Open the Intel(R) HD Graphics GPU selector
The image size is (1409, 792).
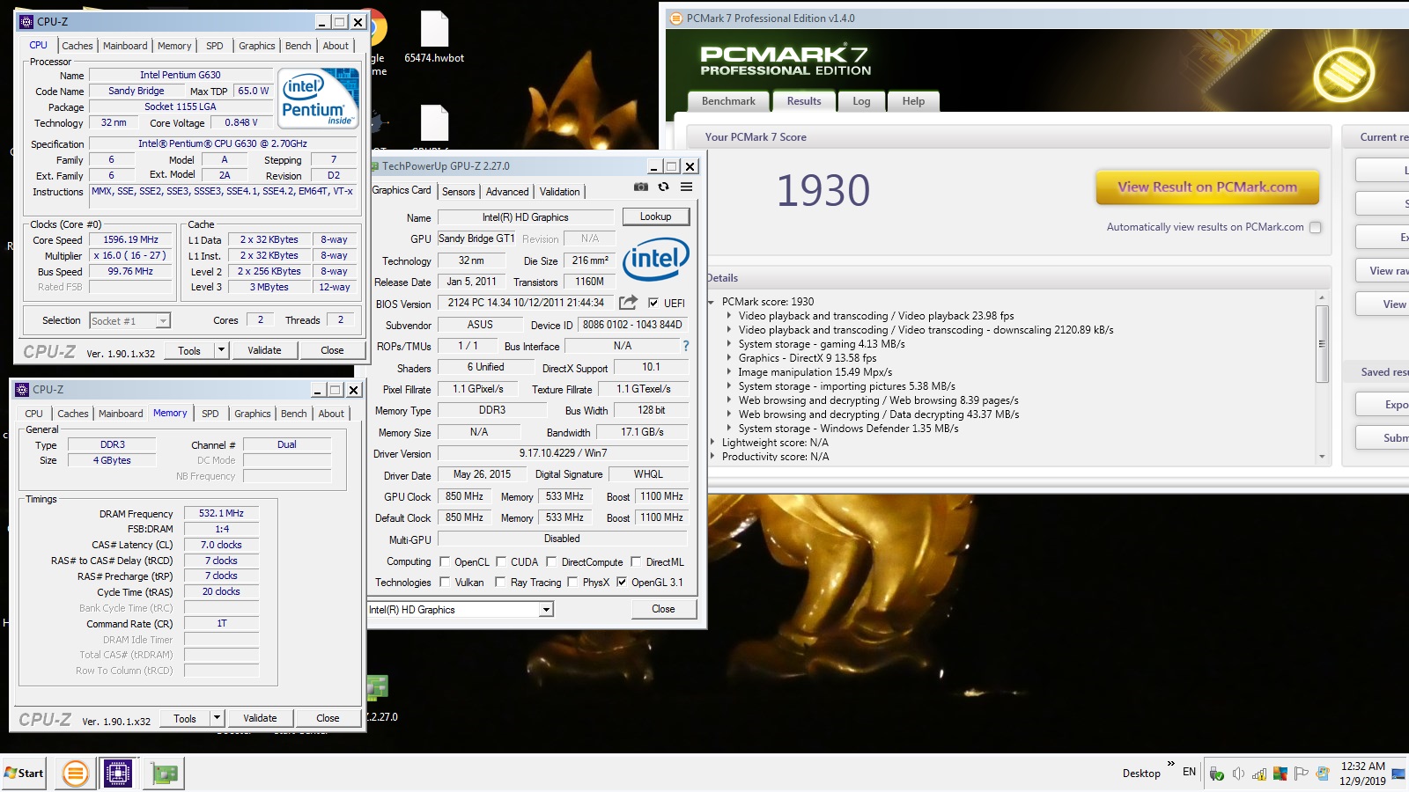(461, 609)
